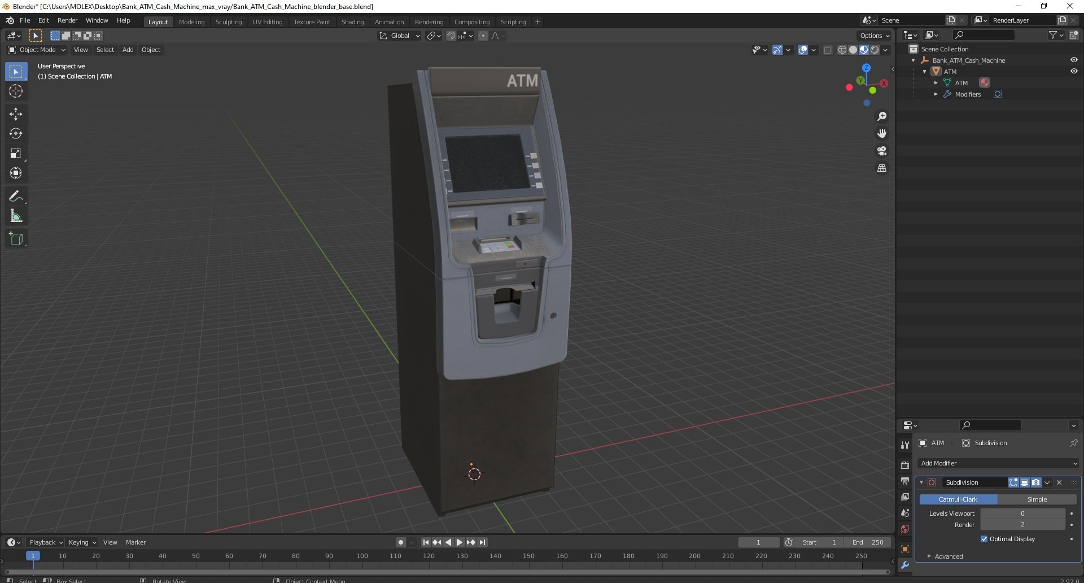Open the Add menu in viewport header
The width and height of the screenshot is (1084, 583).
pyautogui.click(x=128, y=50)
